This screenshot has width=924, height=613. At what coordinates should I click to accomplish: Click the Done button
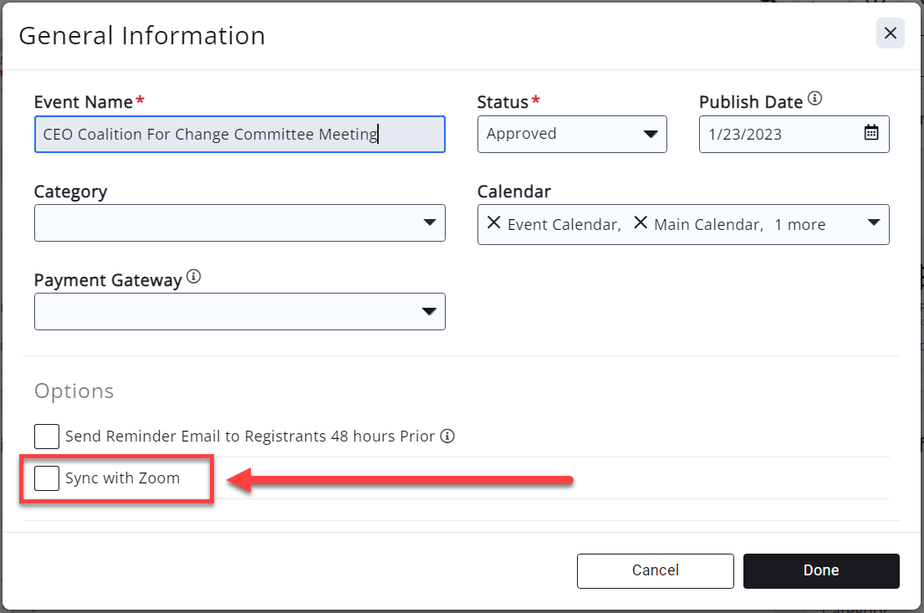820,570
